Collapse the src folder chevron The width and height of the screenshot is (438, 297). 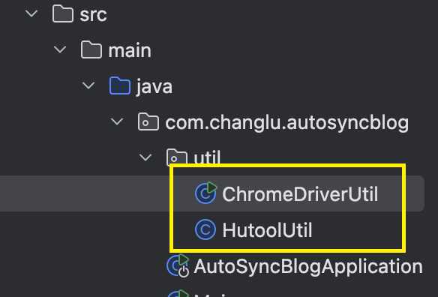tap(31, 13)
